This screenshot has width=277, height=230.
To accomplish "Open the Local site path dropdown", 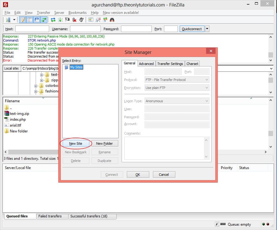I will 271,69.
